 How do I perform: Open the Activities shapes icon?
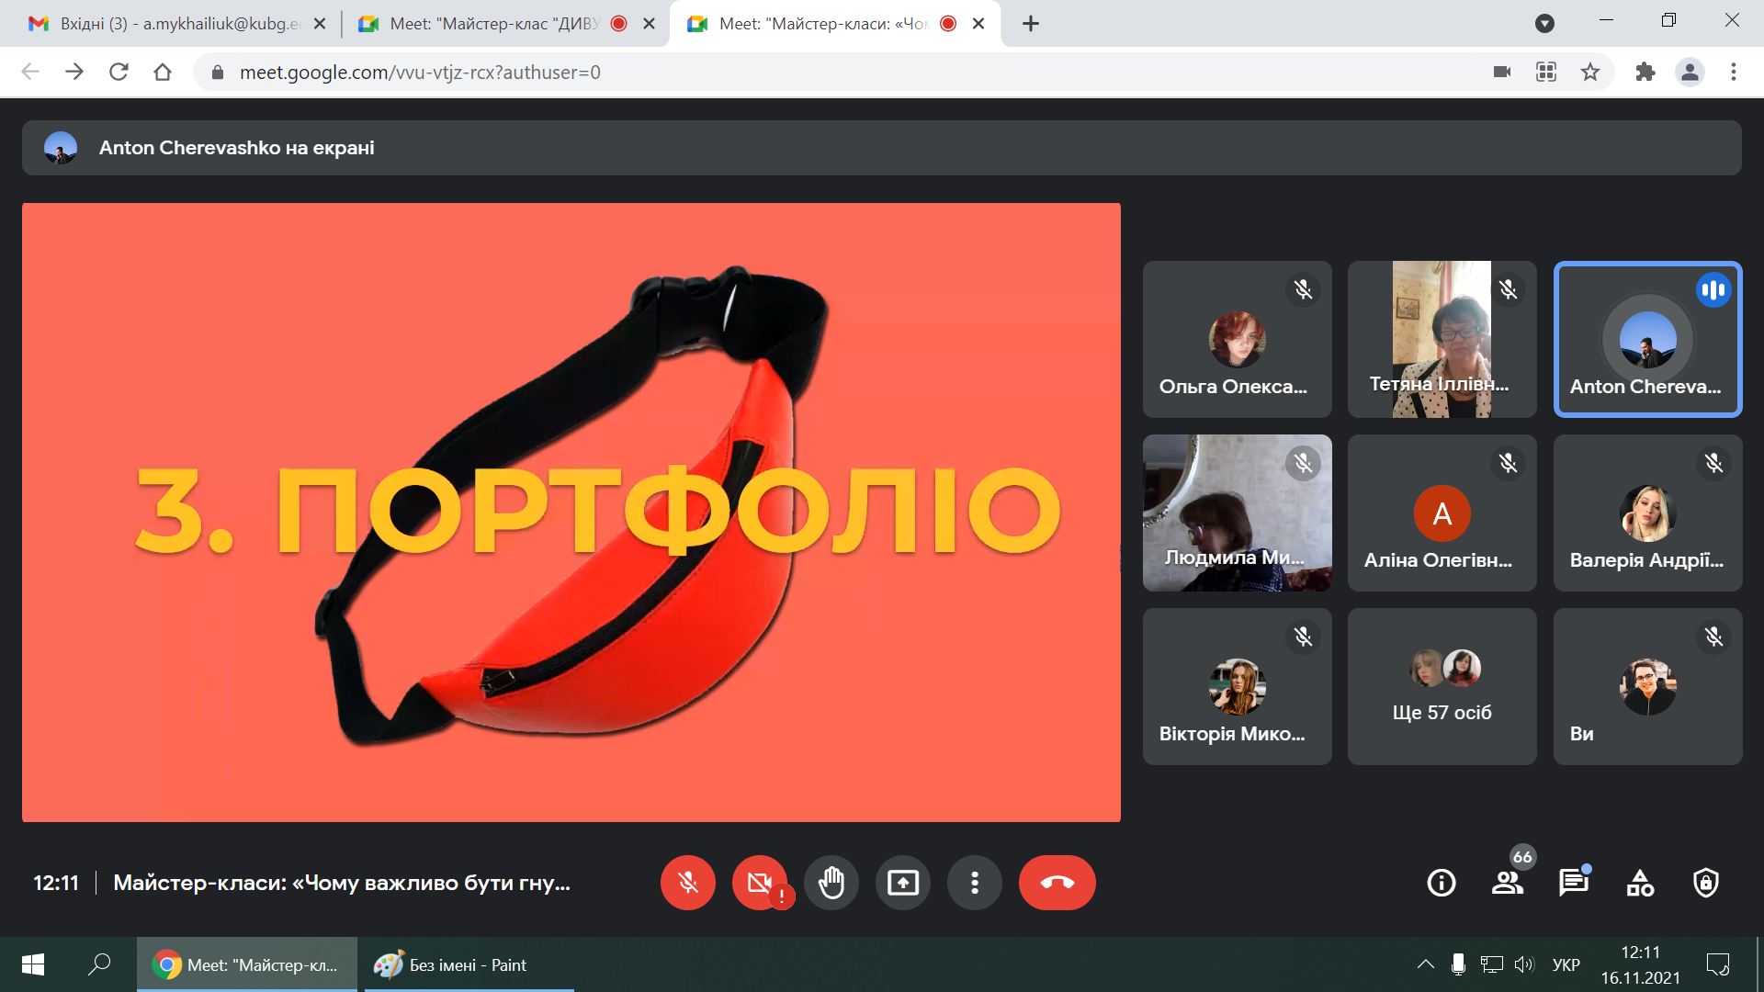(x=1640, y=883)
